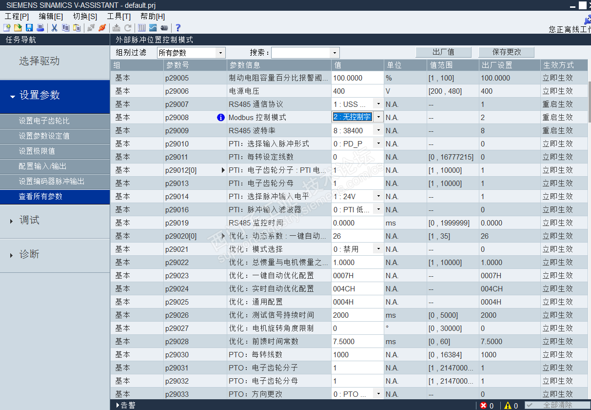Screen dimensions: 591x410
Task: Click the New project toolbar icon
Action: click(6, 28)
